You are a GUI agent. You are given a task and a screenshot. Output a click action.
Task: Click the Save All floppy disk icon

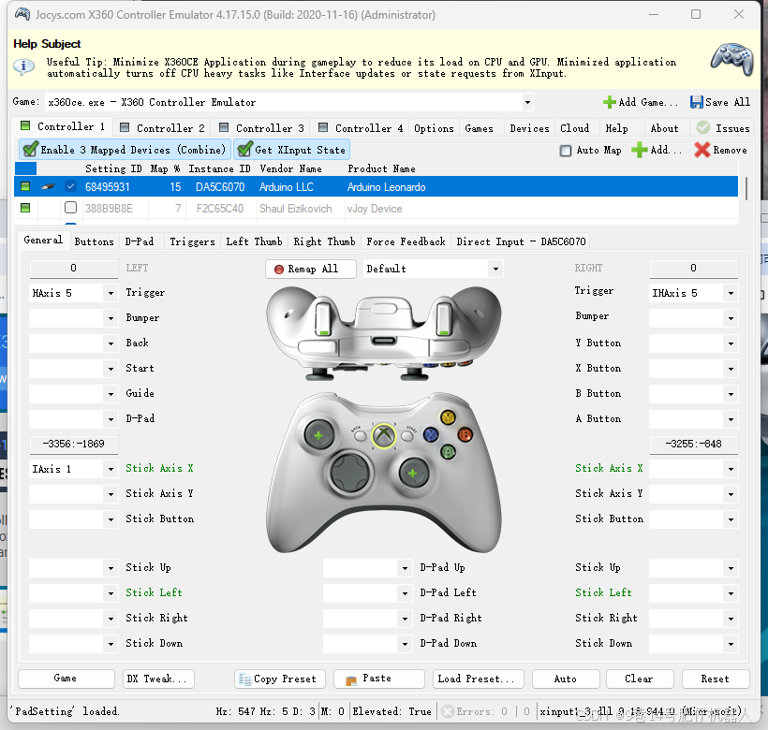coord(696,102)
